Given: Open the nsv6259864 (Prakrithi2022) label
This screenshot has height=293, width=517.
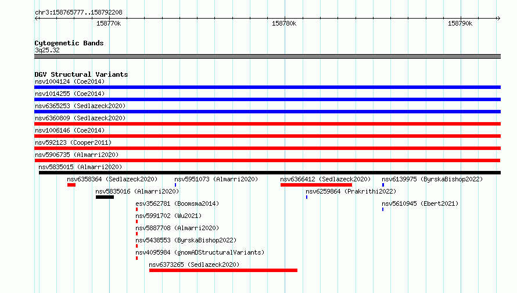Looking at the screenshot, I should pyautogui.click(x=351, y=191).
